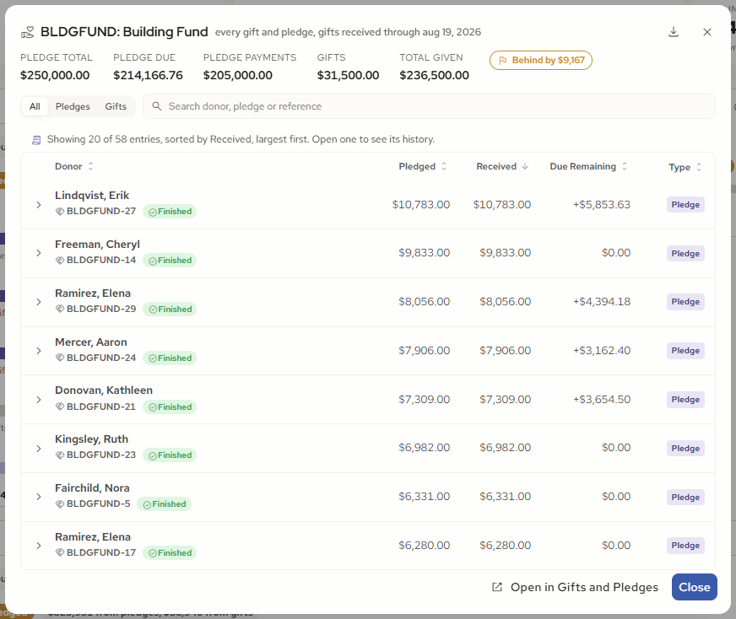Click Finished badge for BLDGFUND-5

pyautogui.click(x=164, y=504)
